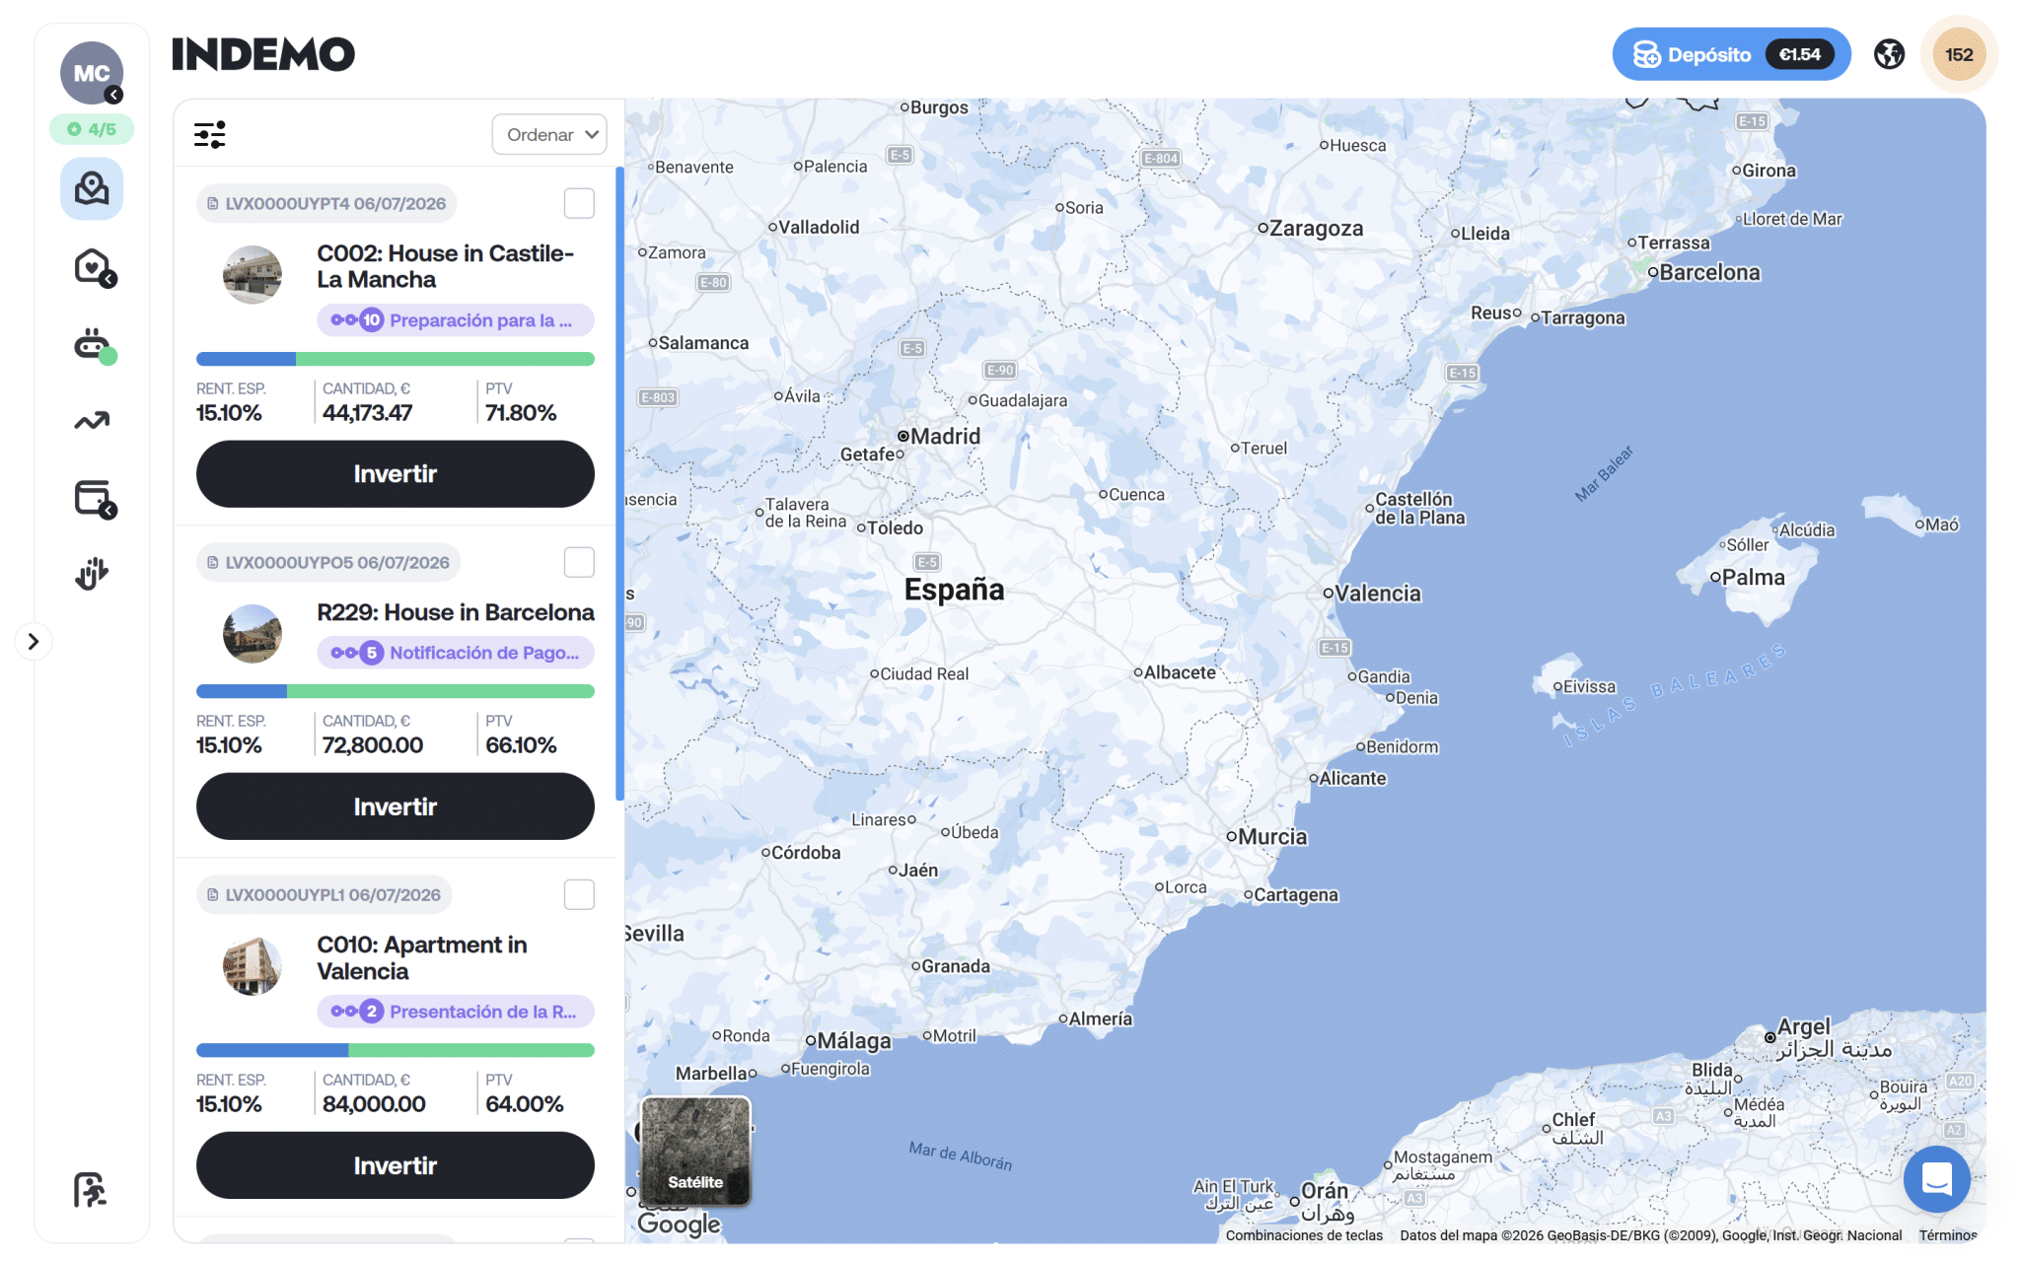The height and width of the screenshot is (1262, 2020).
Task: Click the Términos link on the map
Action: (1947, 1235)
